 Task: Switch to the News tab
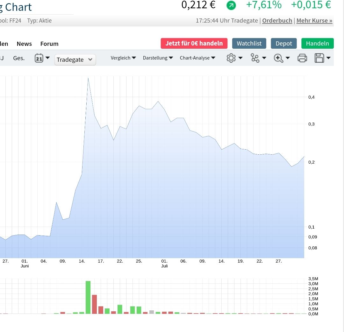click(x=24, y=44)
